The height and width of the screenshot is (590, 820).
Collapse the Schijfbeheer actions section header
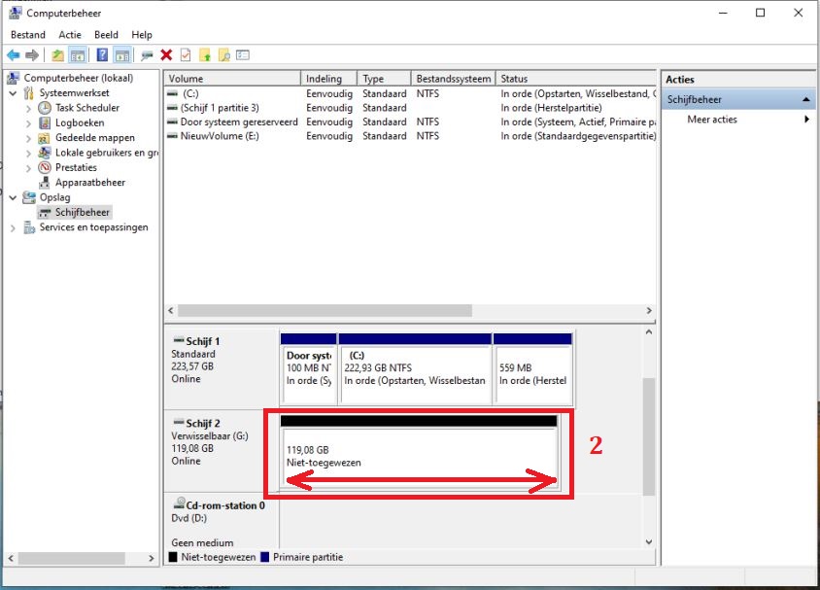click(806, 100)
